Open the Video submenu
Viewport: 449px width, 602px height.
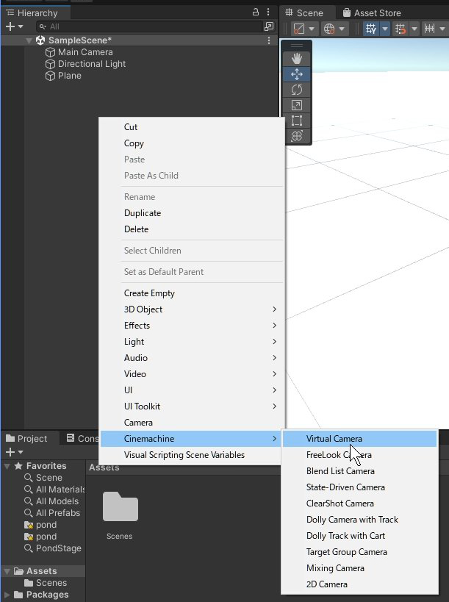(x=192, y=374)
